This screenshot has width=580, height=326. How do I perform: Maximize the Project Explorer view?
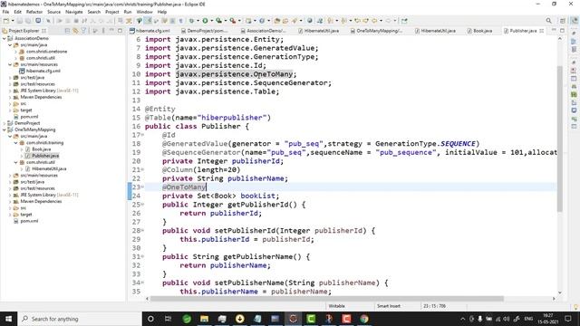[x=120, y=31]
